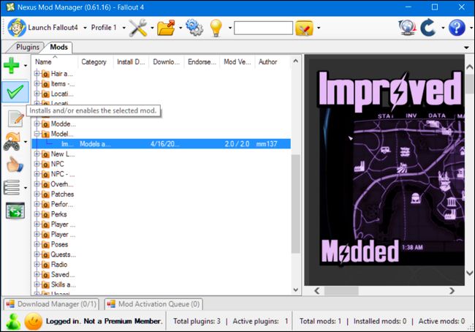
Task: Click the green plus add mod icon
Action: click(12, 65)
